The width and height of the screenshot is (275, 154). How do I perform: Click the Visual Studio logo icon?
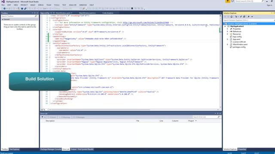coord(3,2)
